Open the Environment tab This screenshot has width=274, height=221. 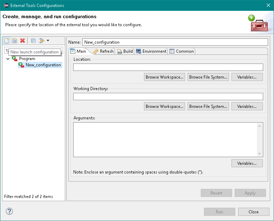[151, 51]
